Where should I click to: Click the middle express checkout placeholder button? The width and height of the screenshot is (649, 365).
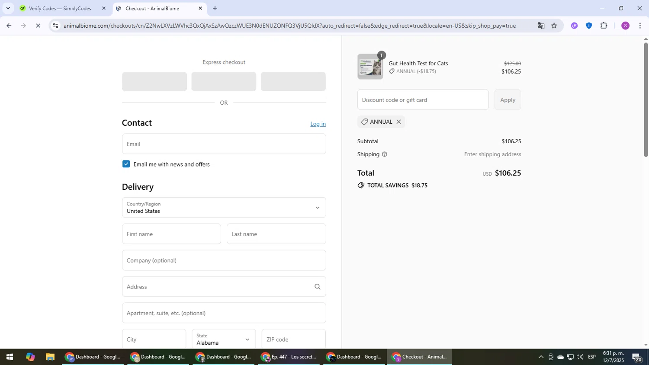[x=224, y=82]
